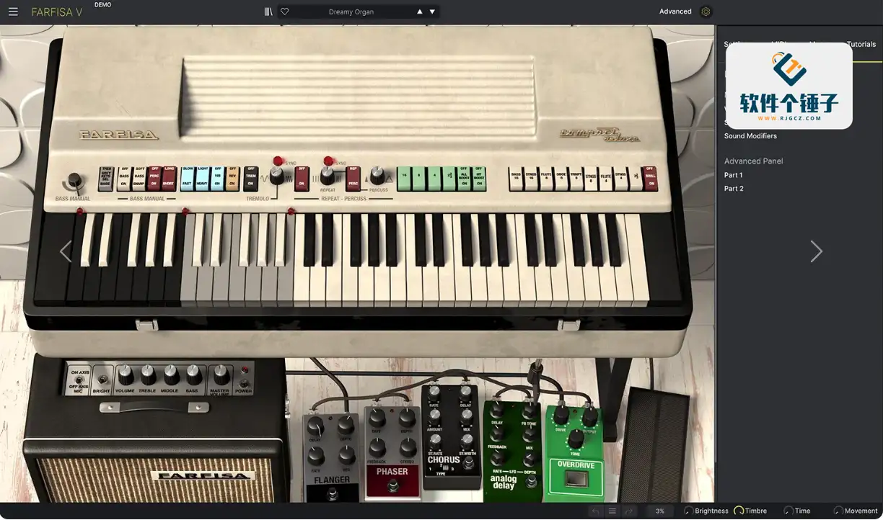Click the Flanger Delay knob
This screenshot has height=520, width=883.
(316, 424)
